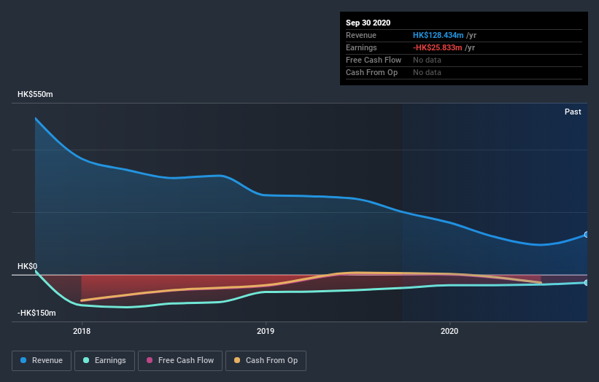This screenshot has height=382, width=599.
Task: Click the orange Cash From Op legend dot
Action: (237, 360)
